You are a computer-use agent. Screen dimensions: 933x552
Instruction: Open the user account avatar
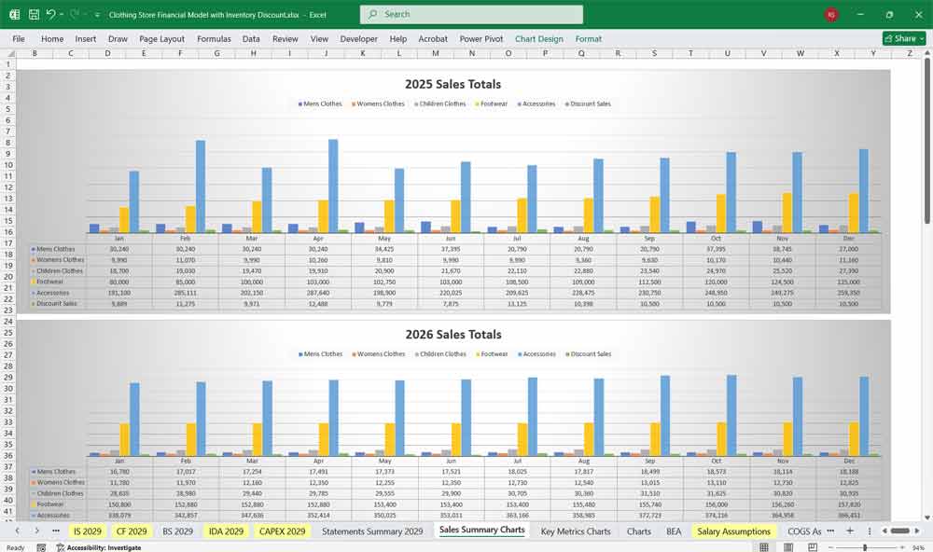831,15
